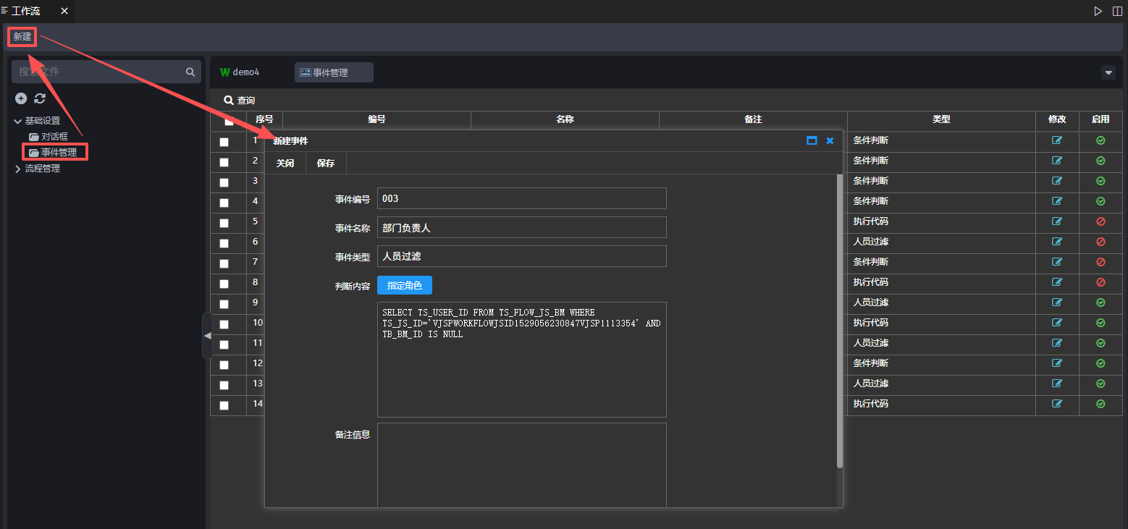
Task: Switch to the 事件管理 tab
Action: click(x=333, y=72)
